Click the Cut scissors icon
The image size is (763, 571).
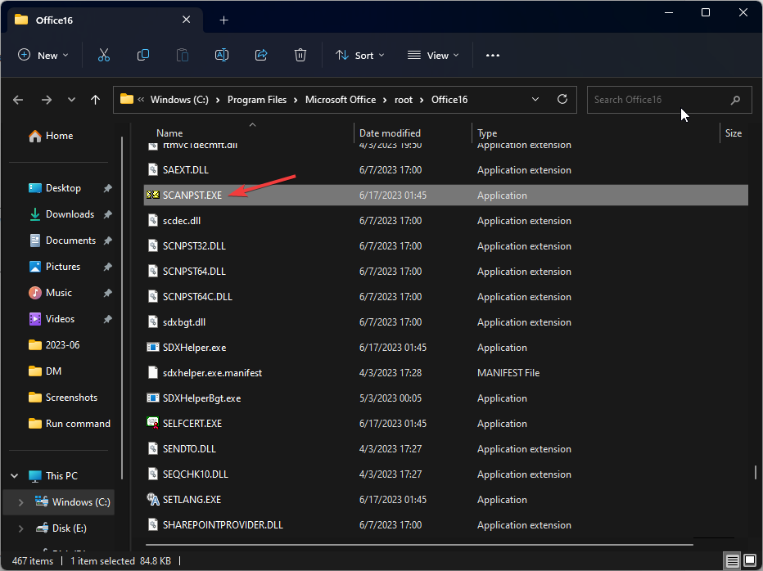[104, 56]
